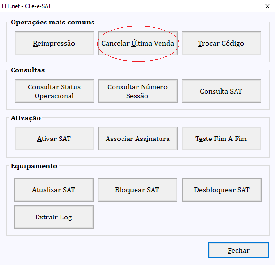The height and width of the screenshot is (265, 275).
Task: Choose Consultar Status Operacional
Action: (x=54, y=91)
